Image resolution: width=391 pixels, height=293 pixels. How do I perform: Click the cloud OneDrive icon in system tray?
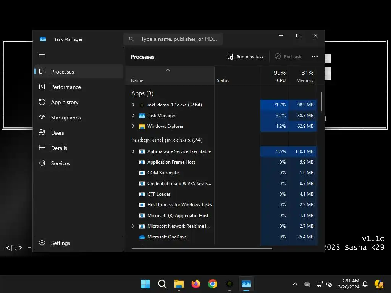pos(307,284)
